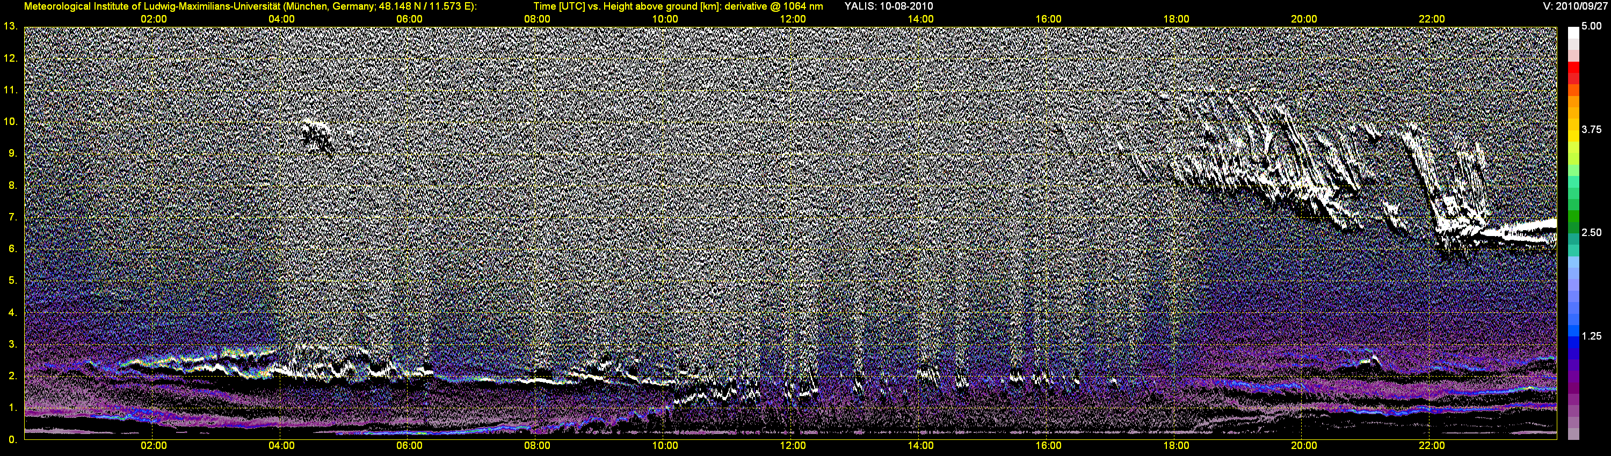Click the 5.00 colorbar scale value
This screenshot has height=456, width=1611.
tap(1591, 26)
